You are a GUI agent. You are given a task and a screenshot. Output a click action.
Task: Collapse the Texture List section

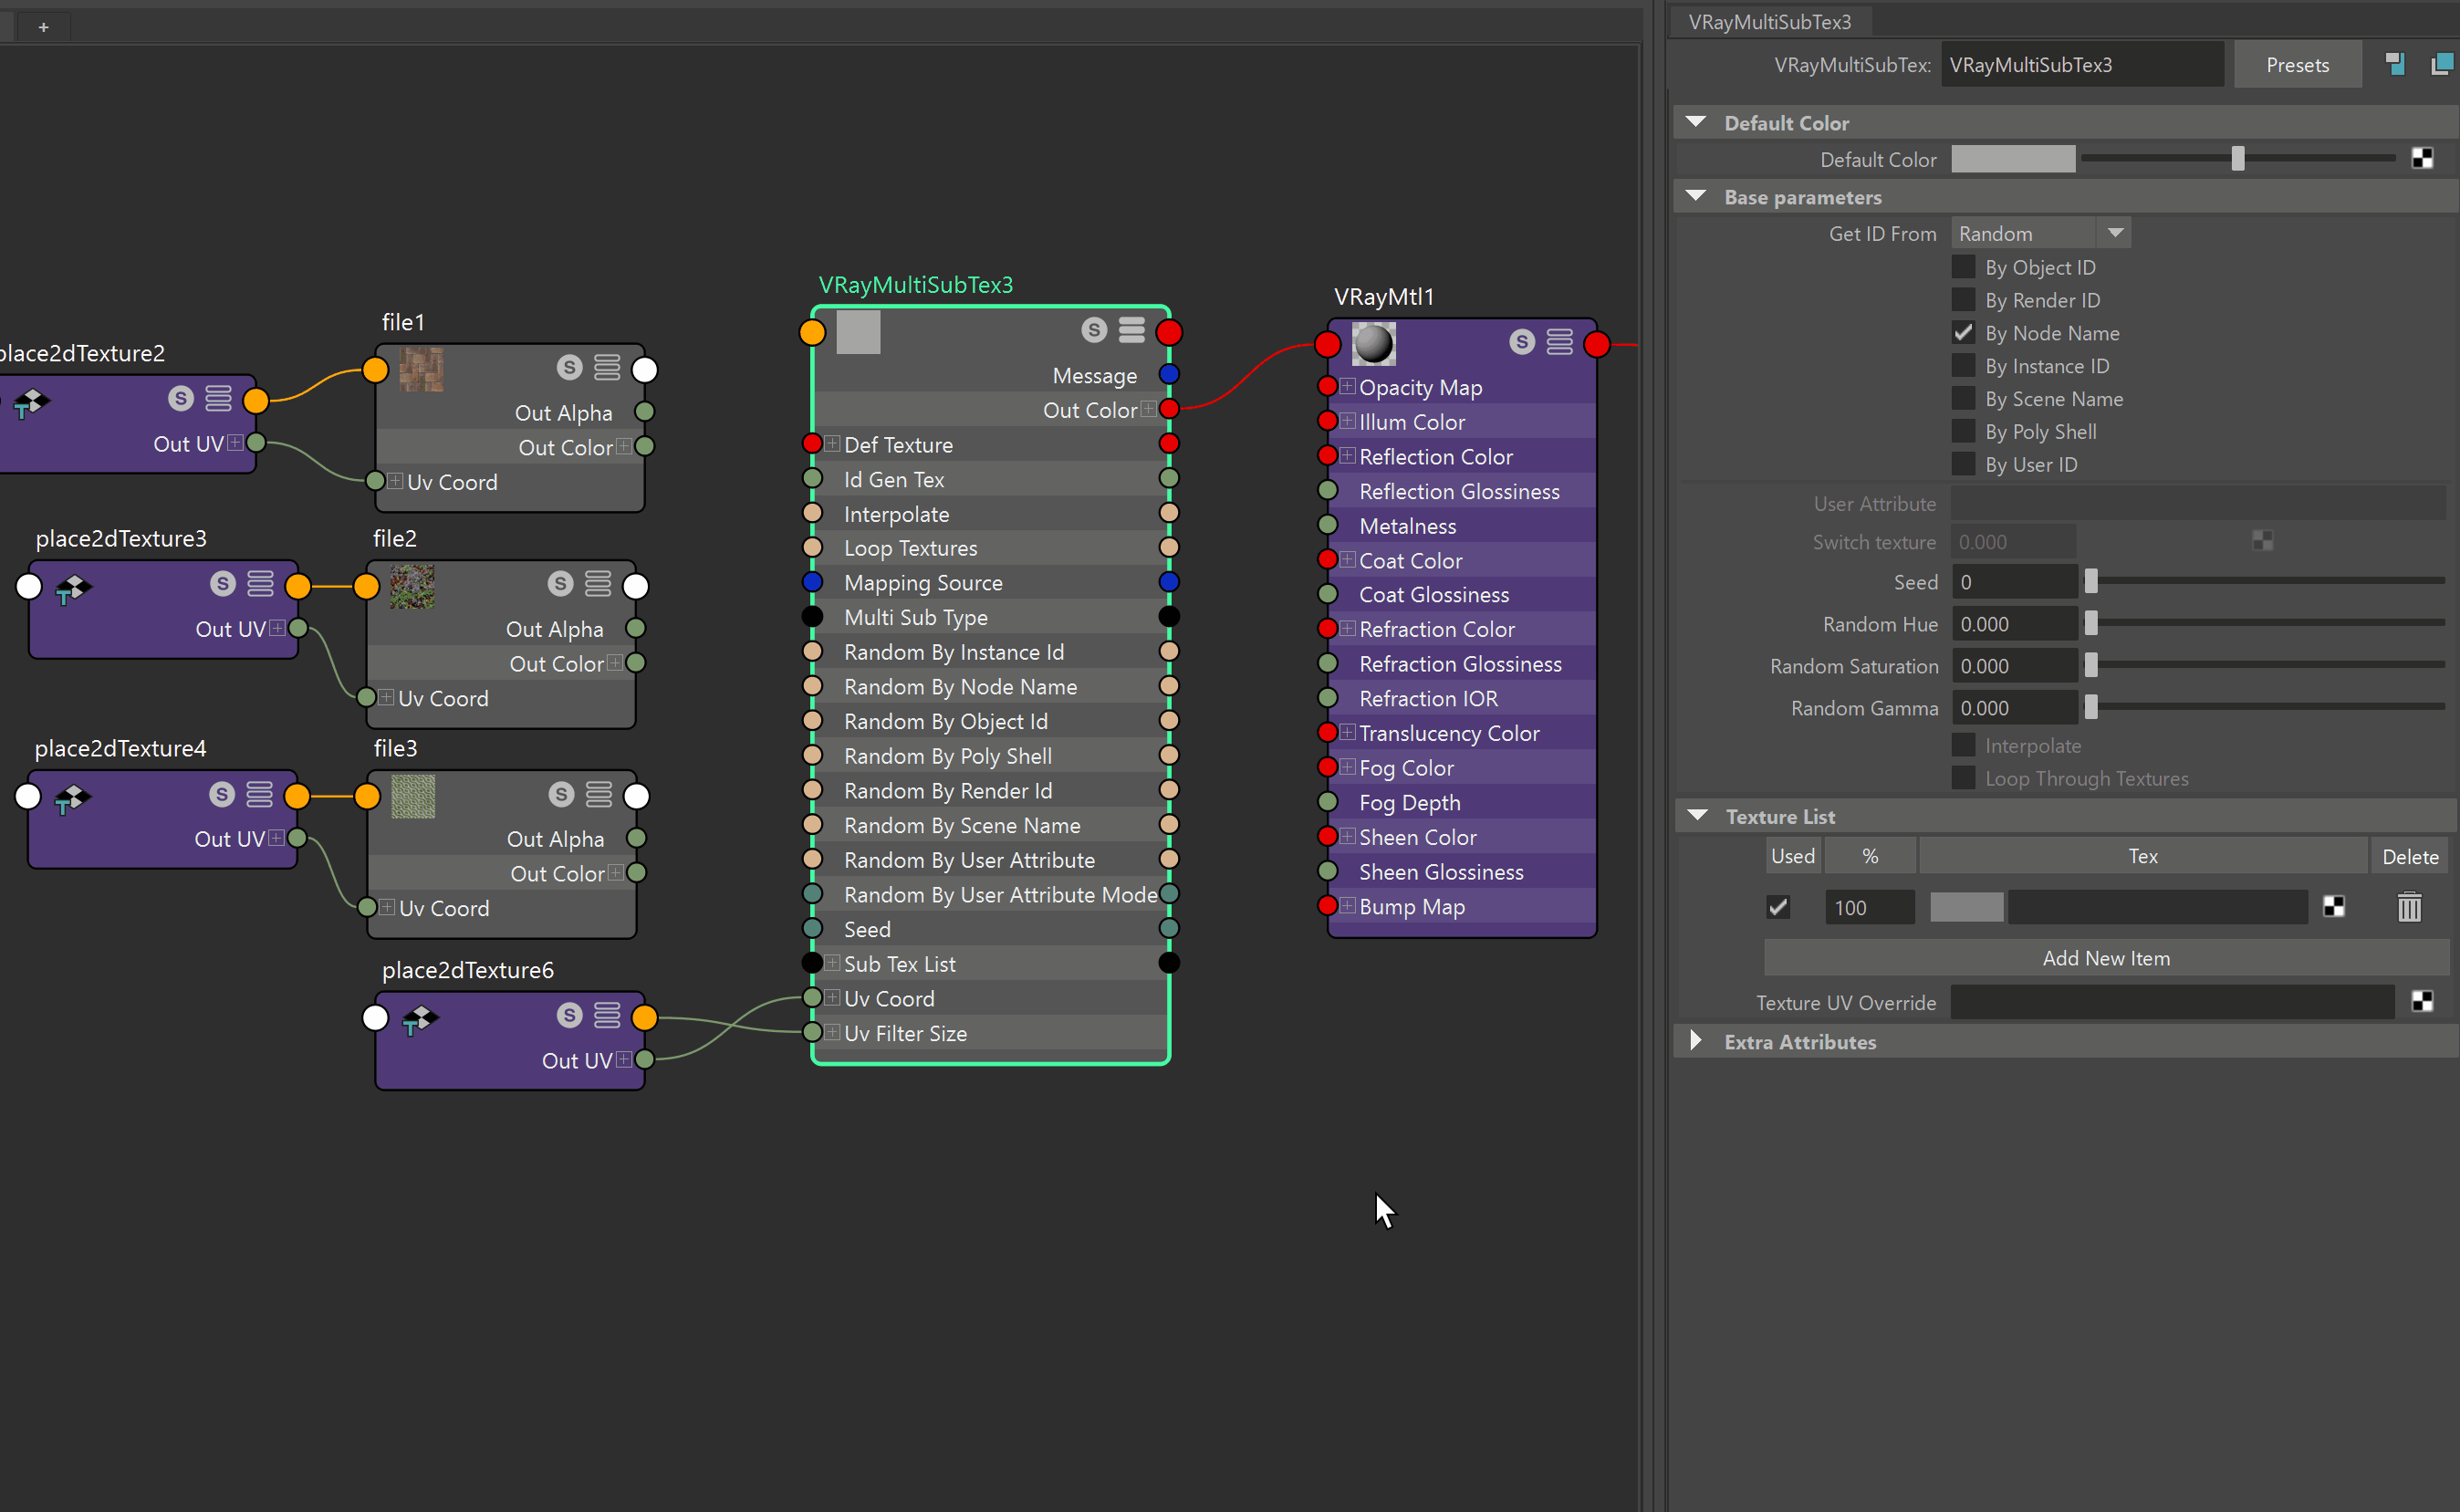[1697, 816]
